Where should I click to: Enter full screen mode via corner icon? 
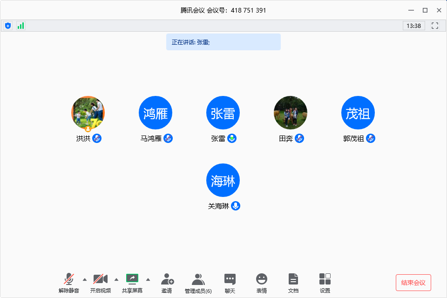[x=435, y=26]
